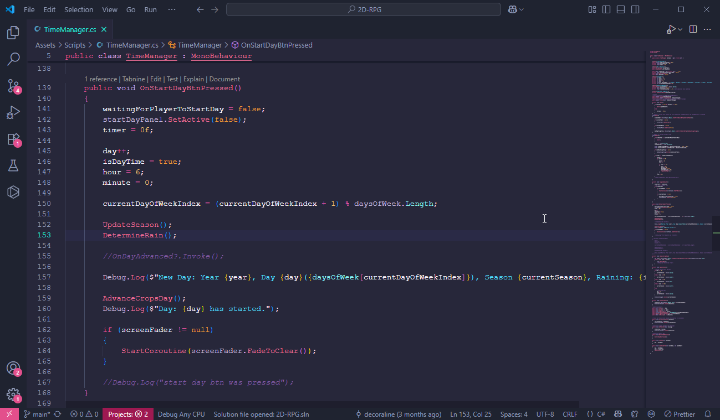Image resolution: width=720 pixels, height=420 pixels.
Task: Click the Explain code lens link
Action: pyautogui.click(x=193, y=79)
